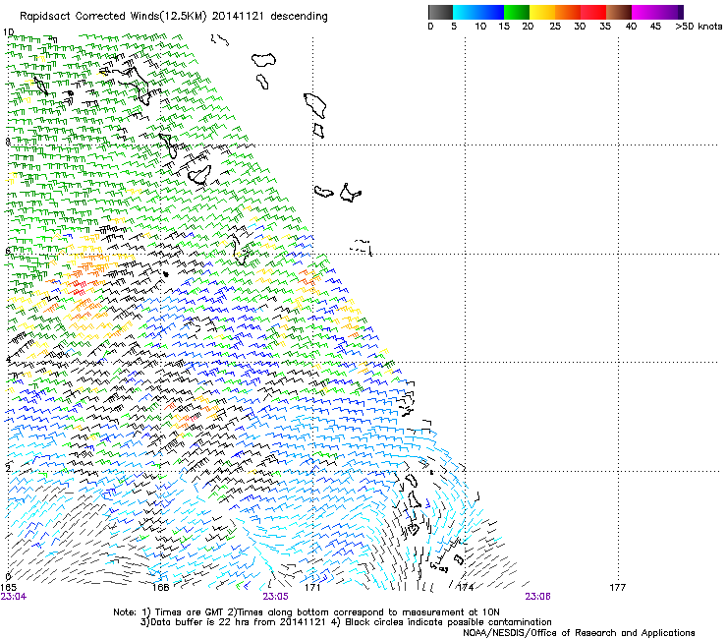Click the purple time label '23:04'

14,597
